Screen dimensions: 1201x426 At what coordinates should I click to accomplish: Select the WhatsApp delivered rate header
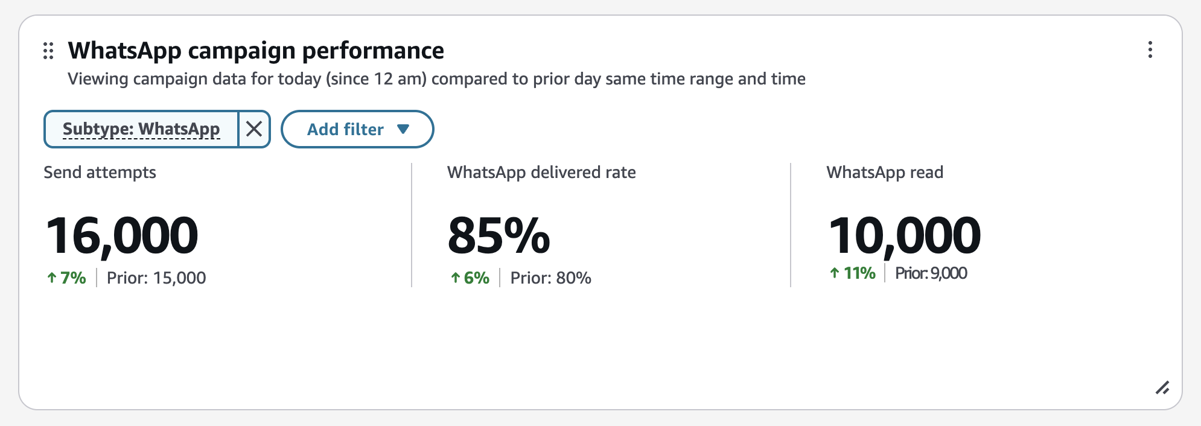pos(541,172)
